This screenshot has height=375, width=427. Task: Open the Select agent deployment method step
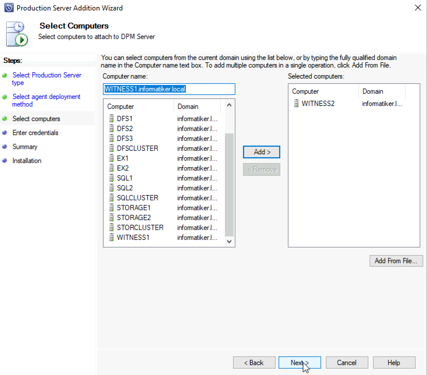click(x=46, y=100)
